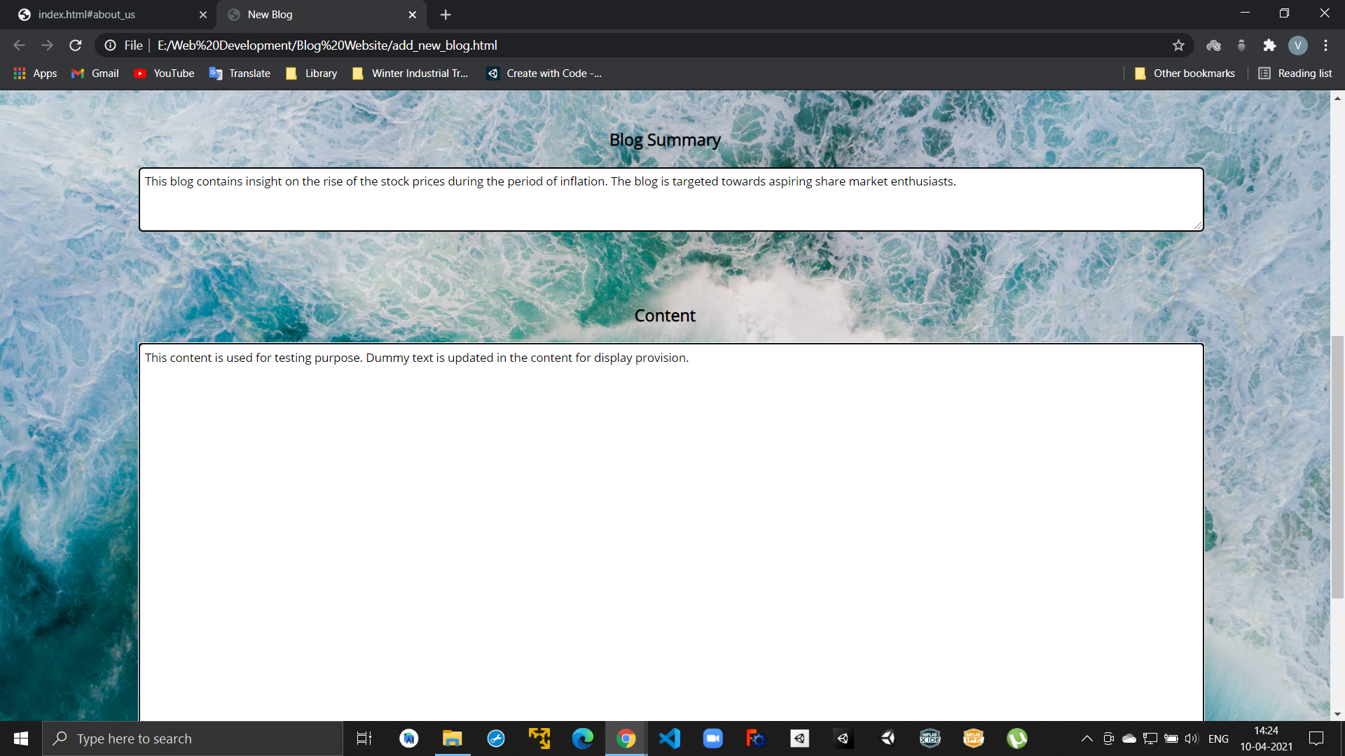Expand the Library bookmark folder
Viewport: 1345px width, 756px height.
(312, 73)
